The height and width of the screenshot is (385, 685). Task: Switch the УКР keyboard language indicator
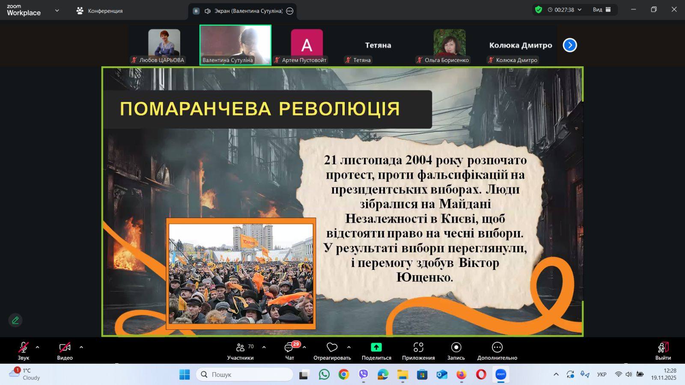point(602,374)
